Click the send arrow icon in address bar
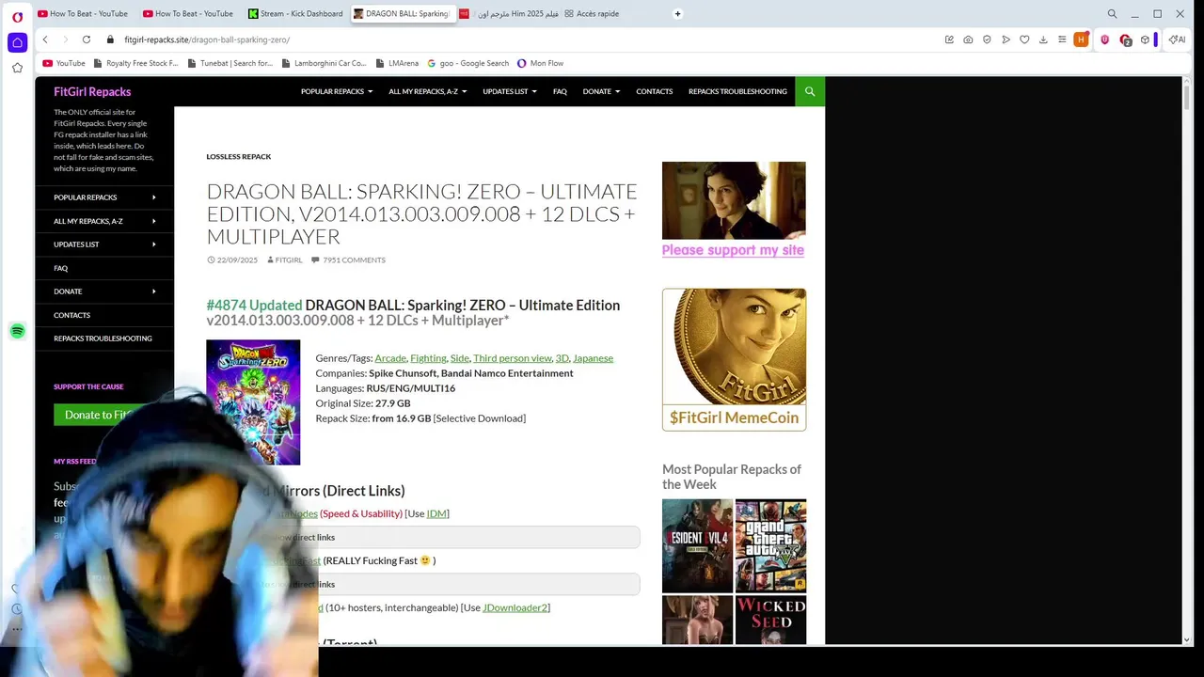The height and width of the screenshot is (677, 1204). (x=1006, y=39)
